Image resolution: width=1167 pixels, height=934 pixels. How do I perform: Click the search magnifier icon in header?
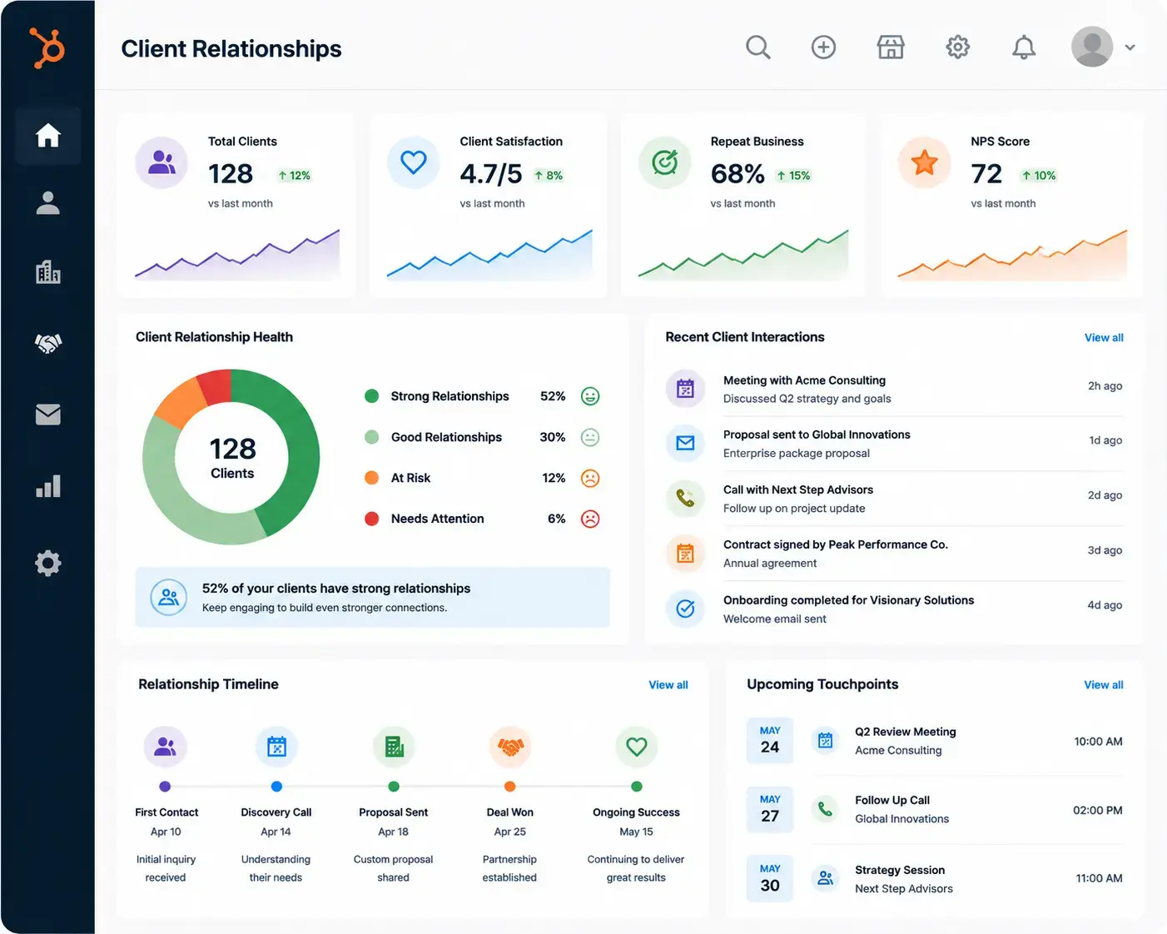coord(757,47)
